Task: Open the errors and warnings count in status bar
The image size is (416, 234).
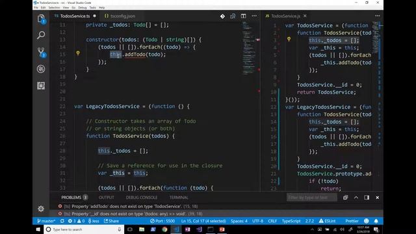Action: [77, 221]
